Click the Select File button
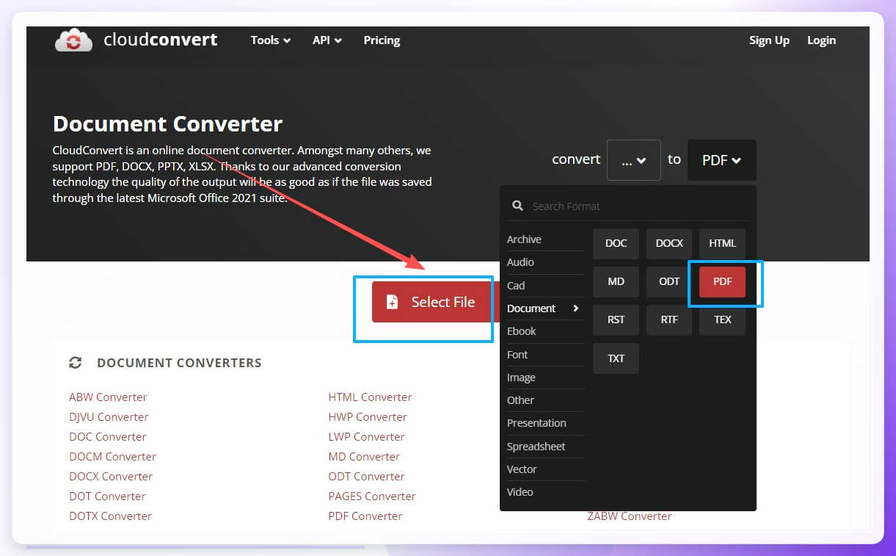 (x=436, y=302)
